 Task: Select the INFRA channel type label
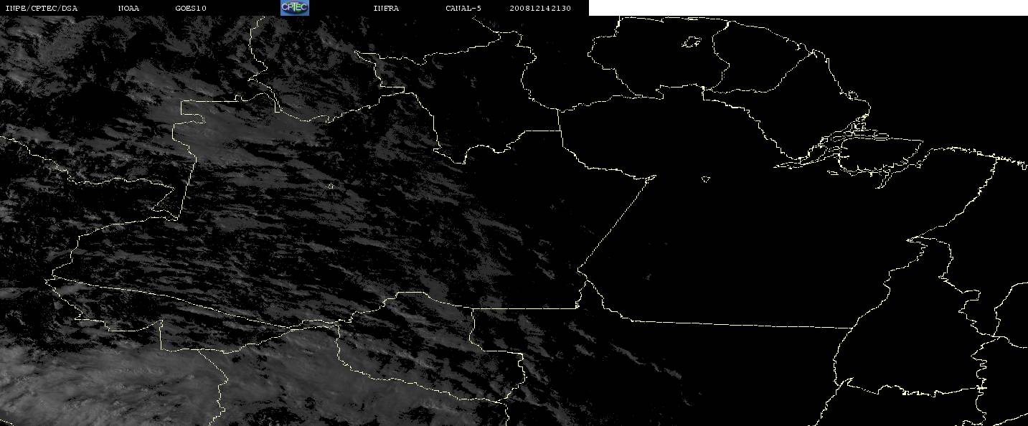(386, 9)
